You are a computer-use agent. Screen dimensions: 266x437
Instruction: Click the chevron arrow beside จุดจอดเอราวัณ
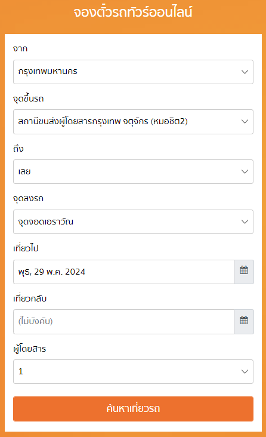pos(245,222)
